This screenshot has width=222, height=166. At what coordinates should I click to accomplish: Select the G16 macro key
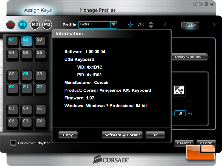pos(13,123)
